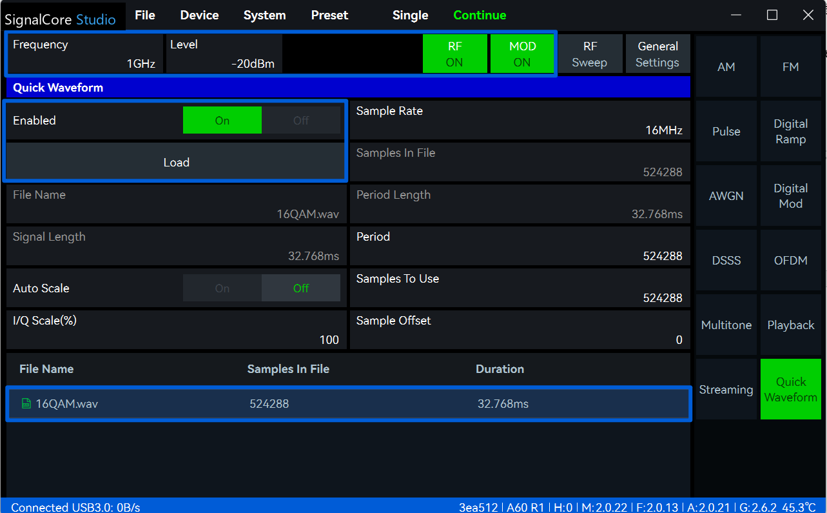Open General Settings
Image resolution: width=827 pixels, height=513 pixels.
[x=657, y=54]
